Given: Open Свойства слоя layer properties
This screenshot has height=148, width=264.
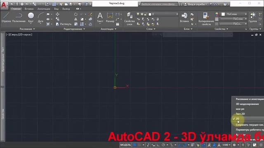Looking at the screenshot, I should pos(129,19).
